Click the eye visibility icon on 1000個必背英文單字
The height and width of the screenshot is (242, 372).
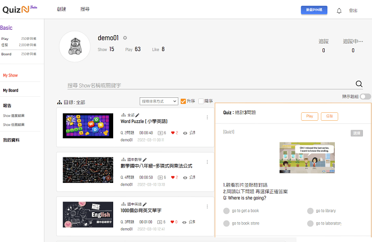[185, 221]
